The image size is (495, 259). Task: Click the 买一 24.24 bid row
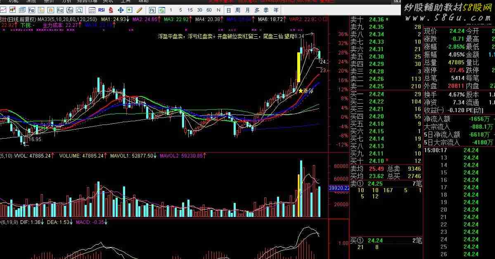click(386, 94)
